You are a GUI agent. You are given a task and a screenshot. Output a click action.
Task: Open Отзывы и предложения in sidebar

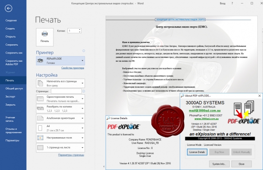coord(13,131)
